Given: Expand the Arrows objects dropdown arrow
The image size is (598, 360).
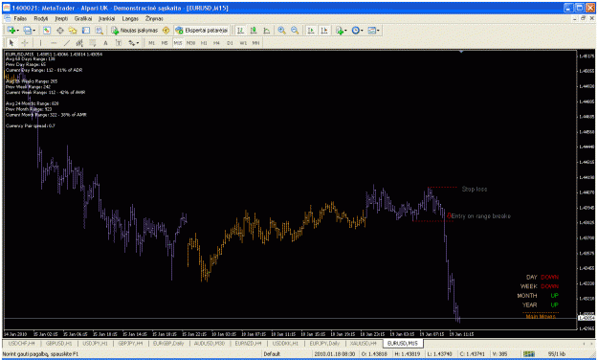Looking at the screenshot, I should point(138,43).
